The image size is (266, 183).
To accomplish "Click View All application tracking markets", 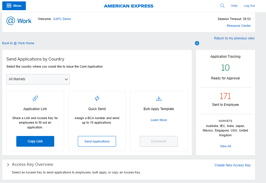I will click(225, 146).
